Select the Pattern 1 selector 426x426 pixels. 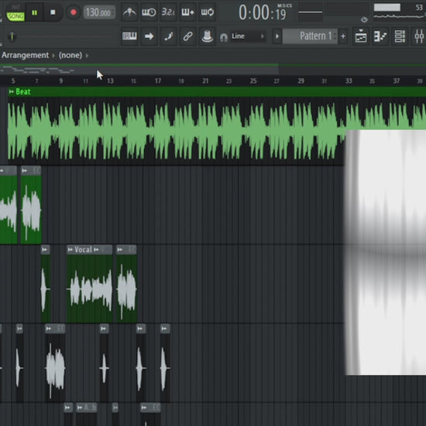(310, 36)
